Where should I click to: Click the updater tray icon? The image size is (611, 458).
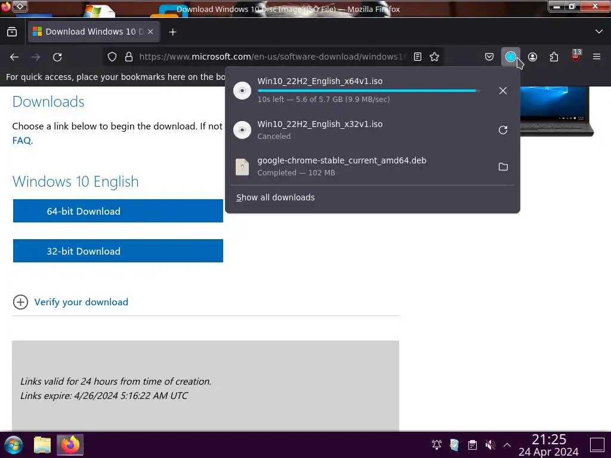tap(454, 444)
